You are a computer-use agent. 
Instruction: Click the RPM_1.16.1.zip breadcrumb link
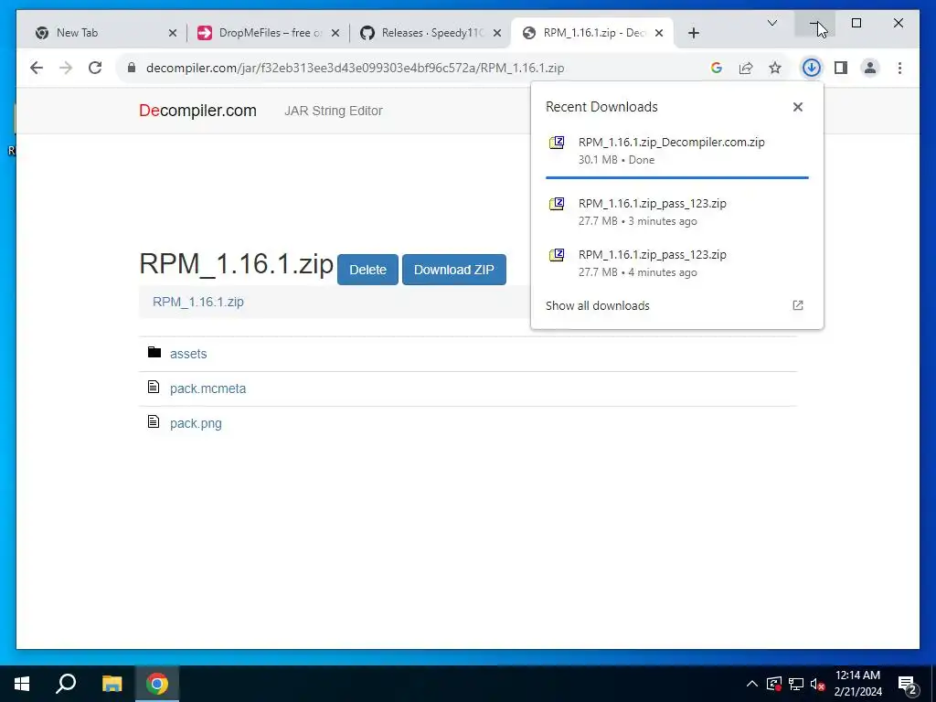pyautogui.click(x=198, y=302)
